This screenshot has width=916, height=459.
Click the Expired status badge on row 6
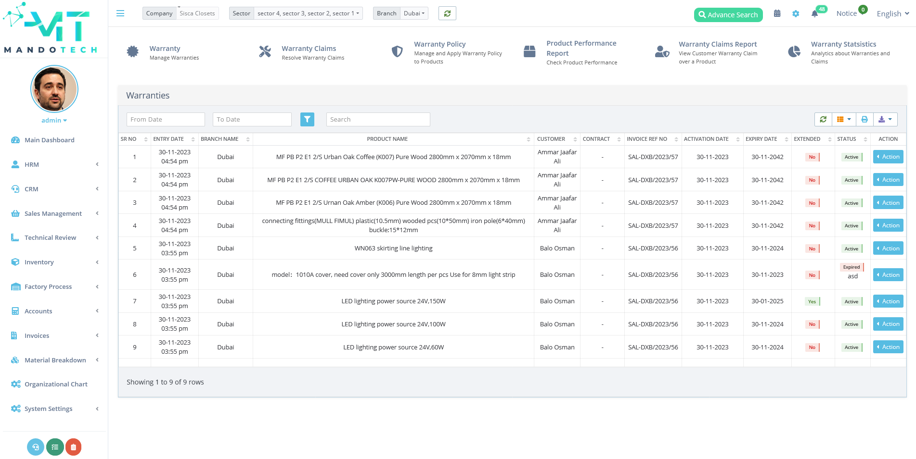point(851,267)
